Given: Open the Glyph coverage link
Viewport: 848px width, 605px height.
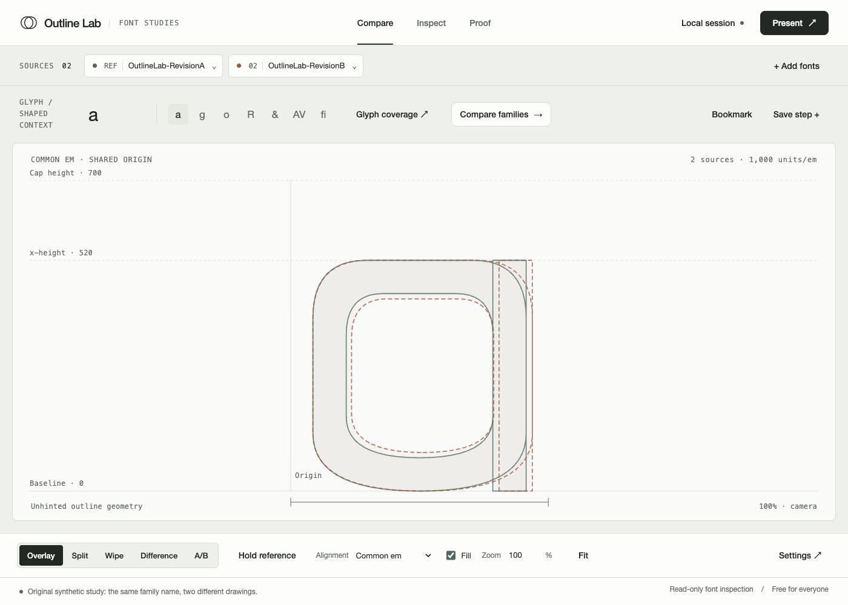Looking at the screenshot, I should (392, 114).
